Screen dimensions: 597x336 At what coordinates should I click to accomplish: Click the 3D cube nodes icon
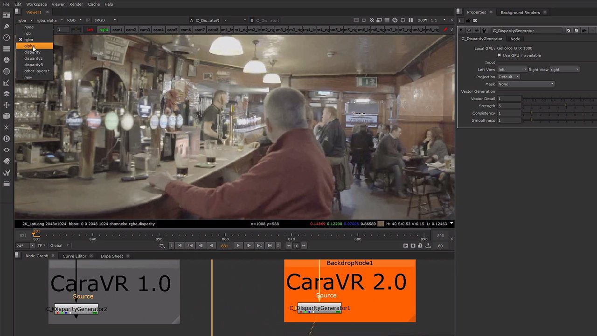(x=7, y=116)
